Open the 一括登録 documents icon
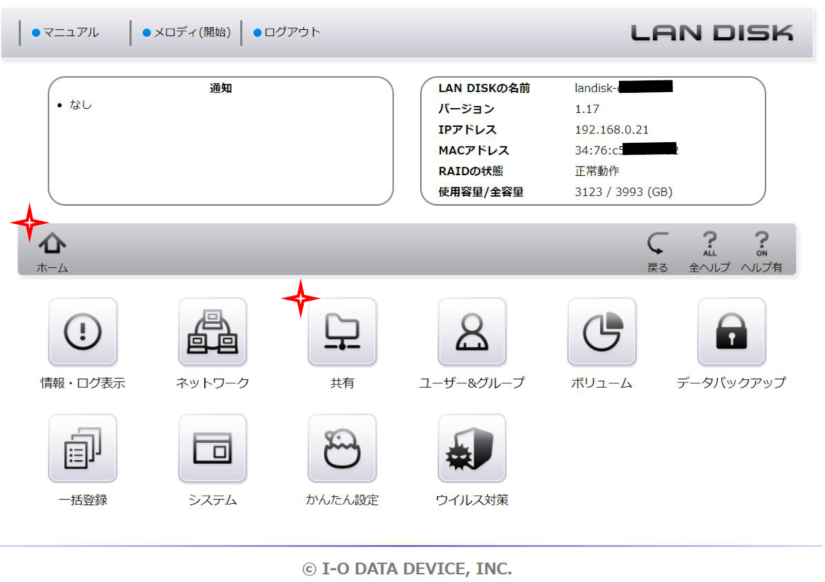The width and height of the screenshot is (825, 582). tap(83, 448)
